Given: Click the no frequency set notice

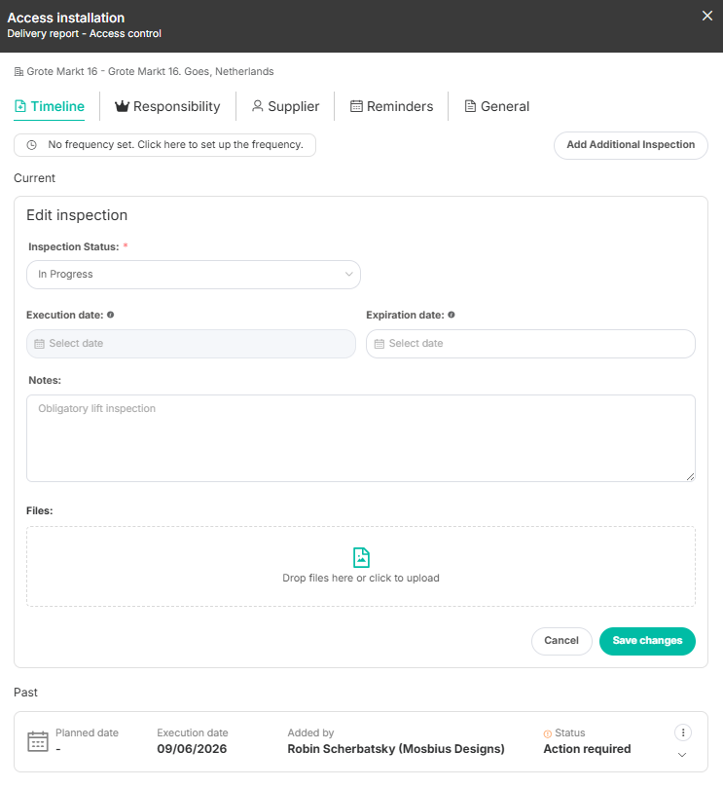Looking at the screenshot, I should [164, 145].
